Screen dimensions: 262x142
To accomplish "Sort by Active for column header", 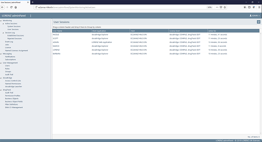I will tap(234, 31).
